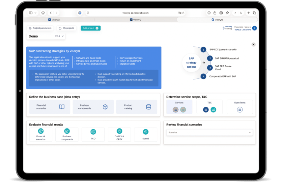Expand the sidebar options chevron
The height and width of the screenshot is (183, 281).
(x=36, y=13)
